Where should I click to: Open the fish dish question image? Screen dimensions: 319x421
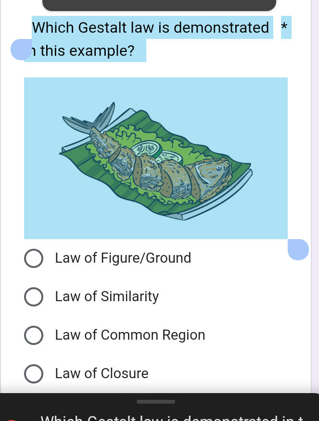[x=156, y=158]
